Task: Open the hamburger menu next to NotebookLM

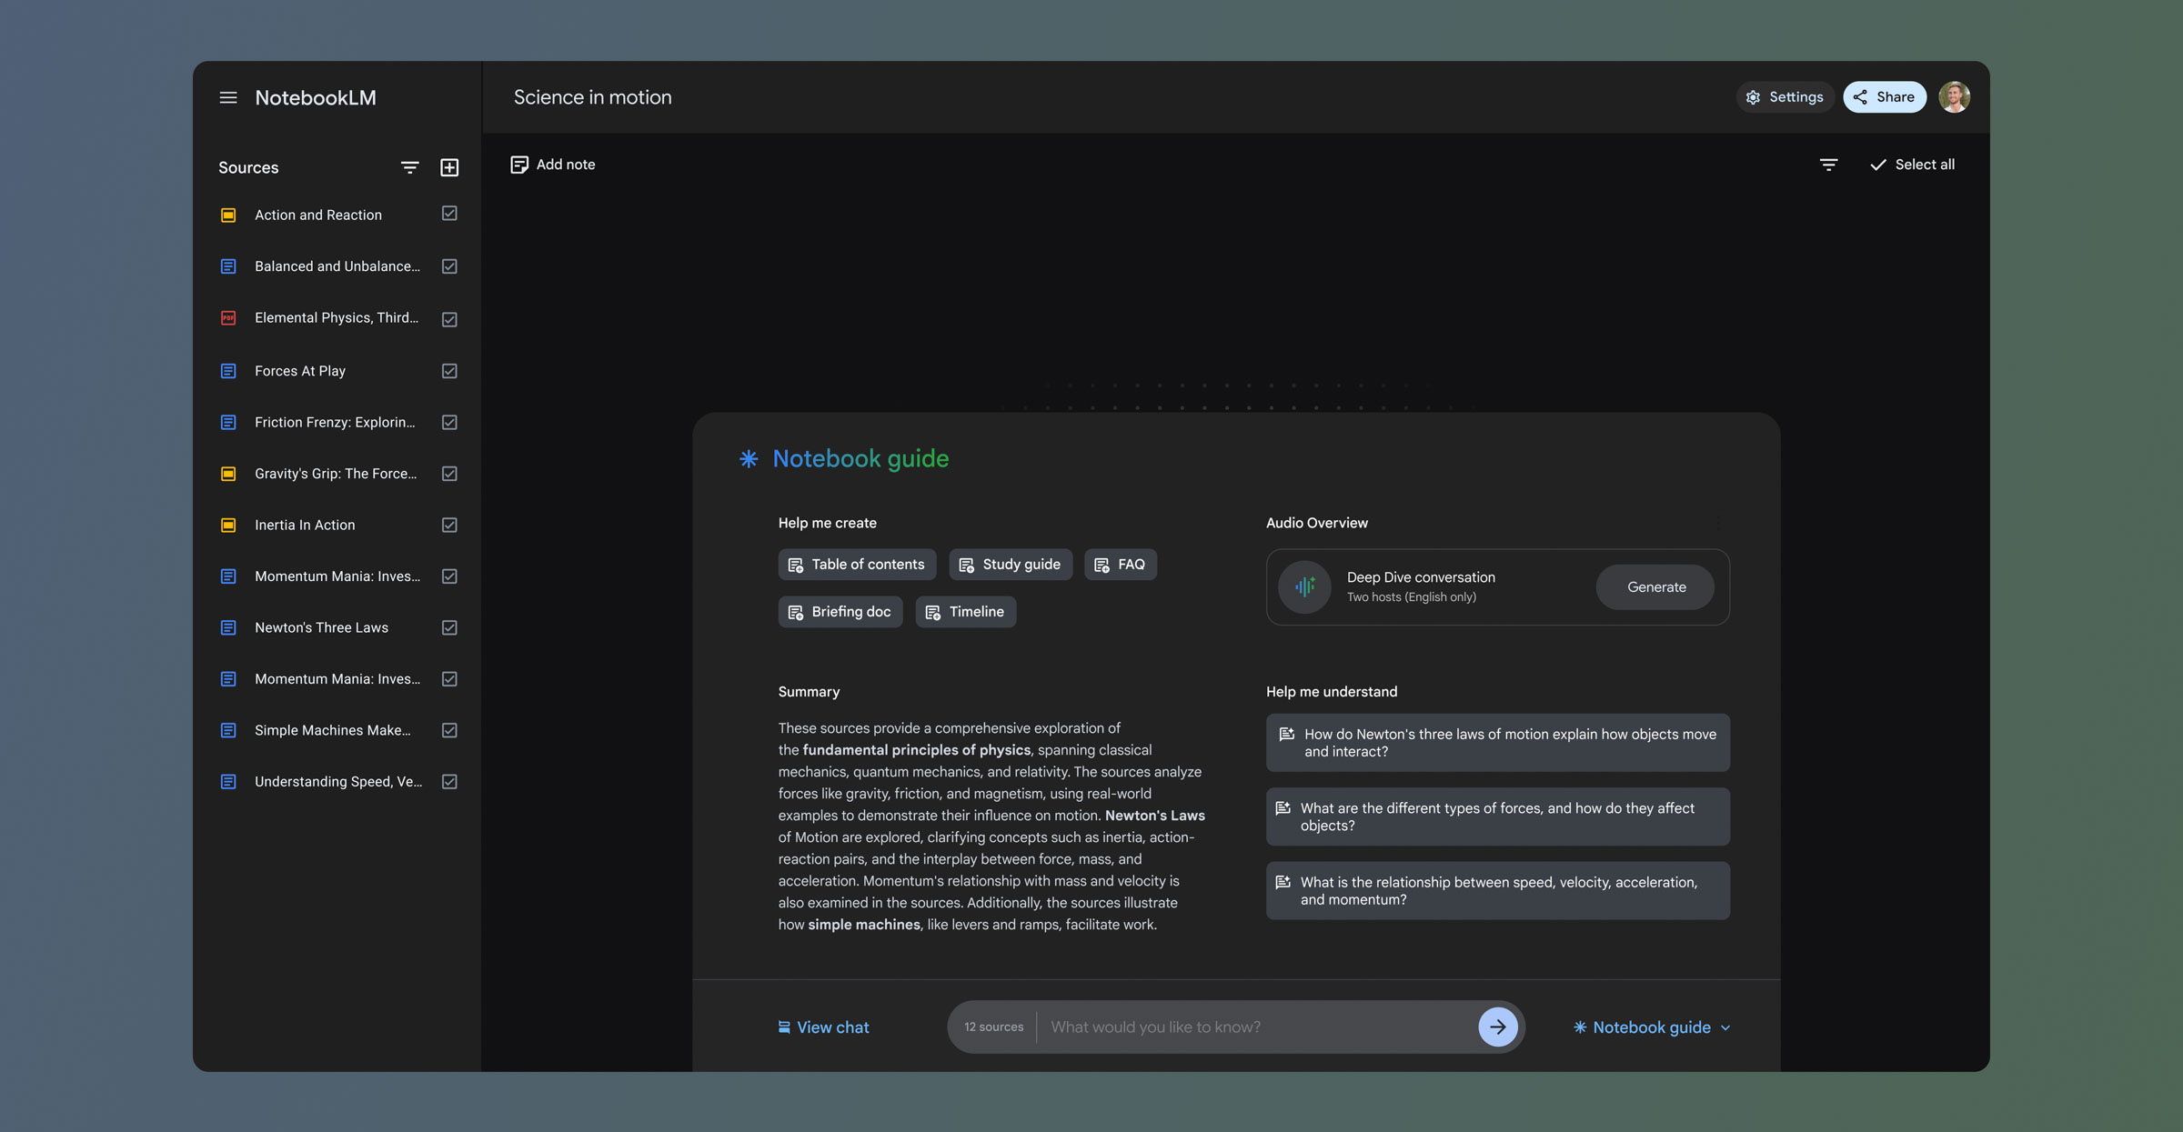Action: pos(227,97)
